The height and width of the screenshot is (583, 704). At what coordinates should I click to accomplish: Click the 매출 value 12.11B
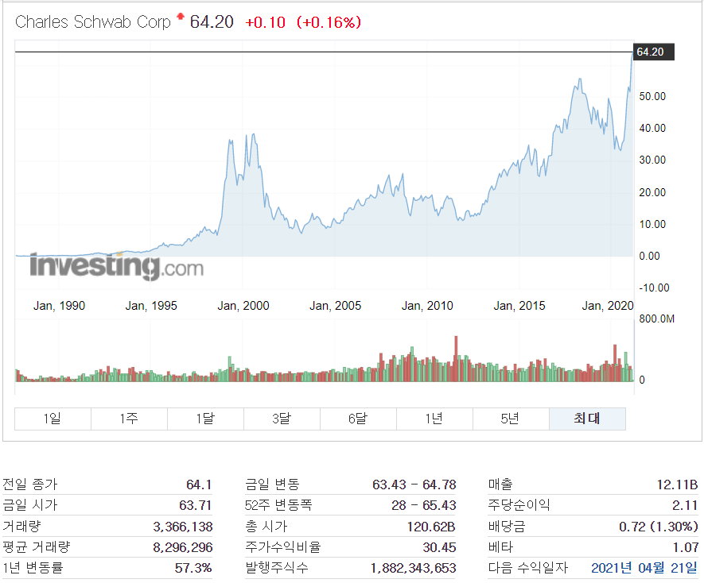click(x=677, y=485)
